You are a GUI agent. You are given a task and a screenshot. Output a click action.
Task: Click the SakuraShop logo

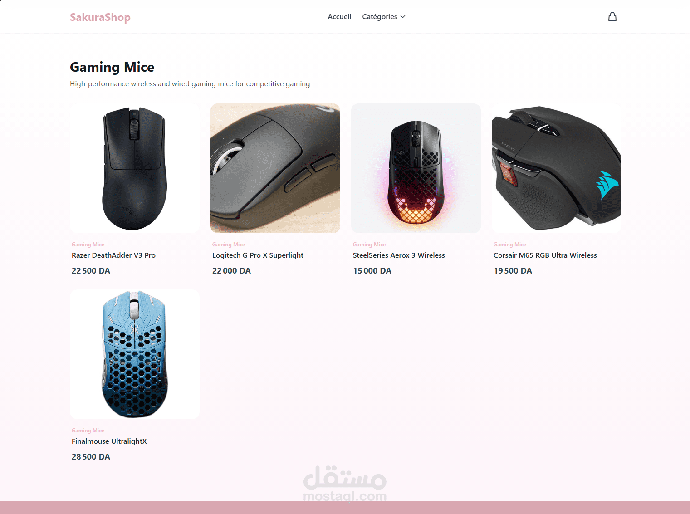(100, 17)
